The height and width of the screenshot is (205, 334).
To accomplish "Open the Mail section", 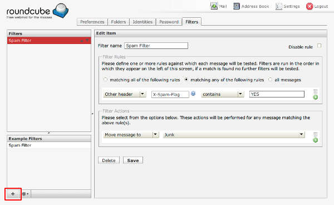I will [219, 6].
